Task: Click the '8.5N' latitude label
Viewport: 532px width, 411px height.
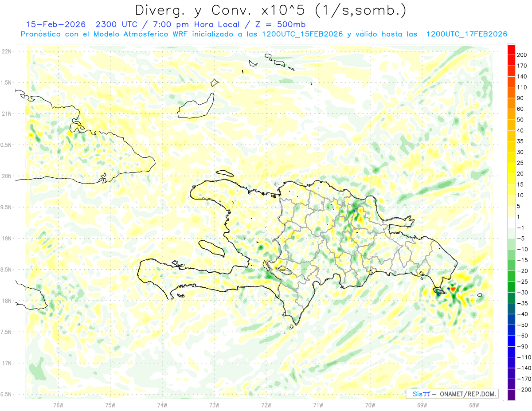Action: click(7, 270)
